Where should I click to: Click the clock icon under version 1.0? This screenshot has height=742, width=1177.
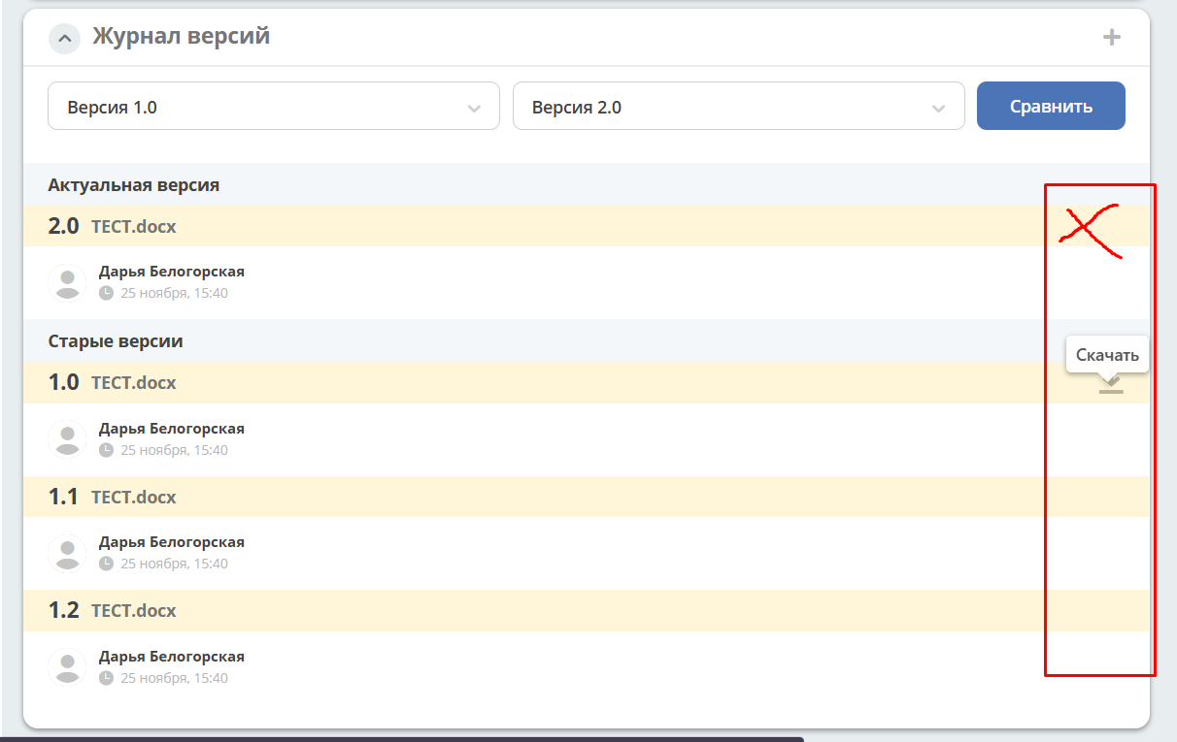pos(106,450)
